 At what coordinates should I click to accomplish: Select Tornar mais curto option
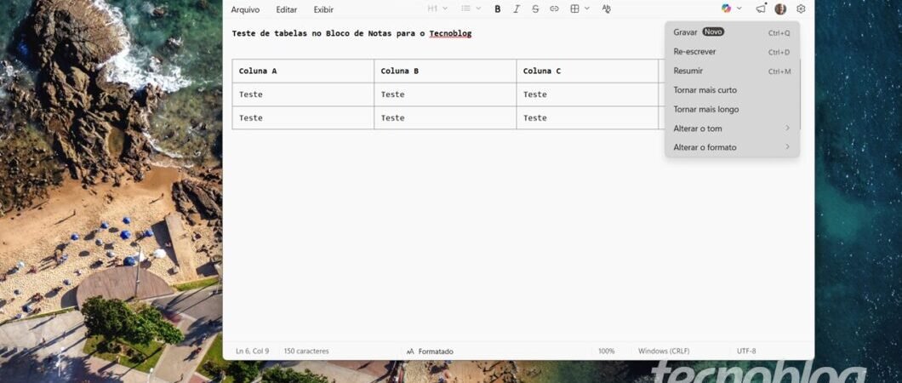732,90
